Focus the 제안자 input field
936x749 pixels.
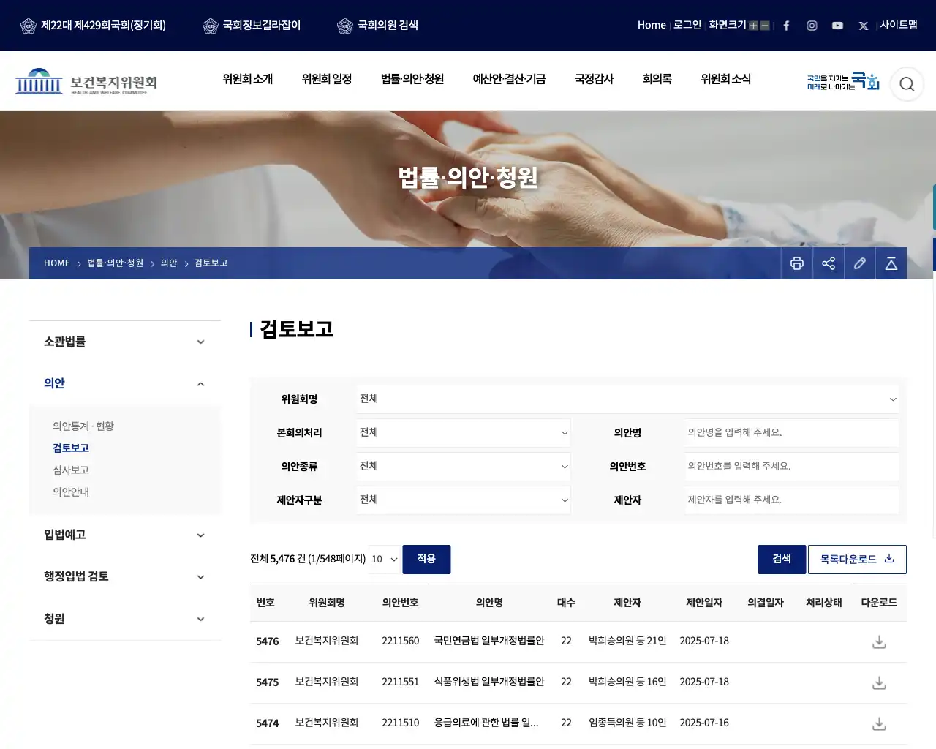(x=792, y=500)
